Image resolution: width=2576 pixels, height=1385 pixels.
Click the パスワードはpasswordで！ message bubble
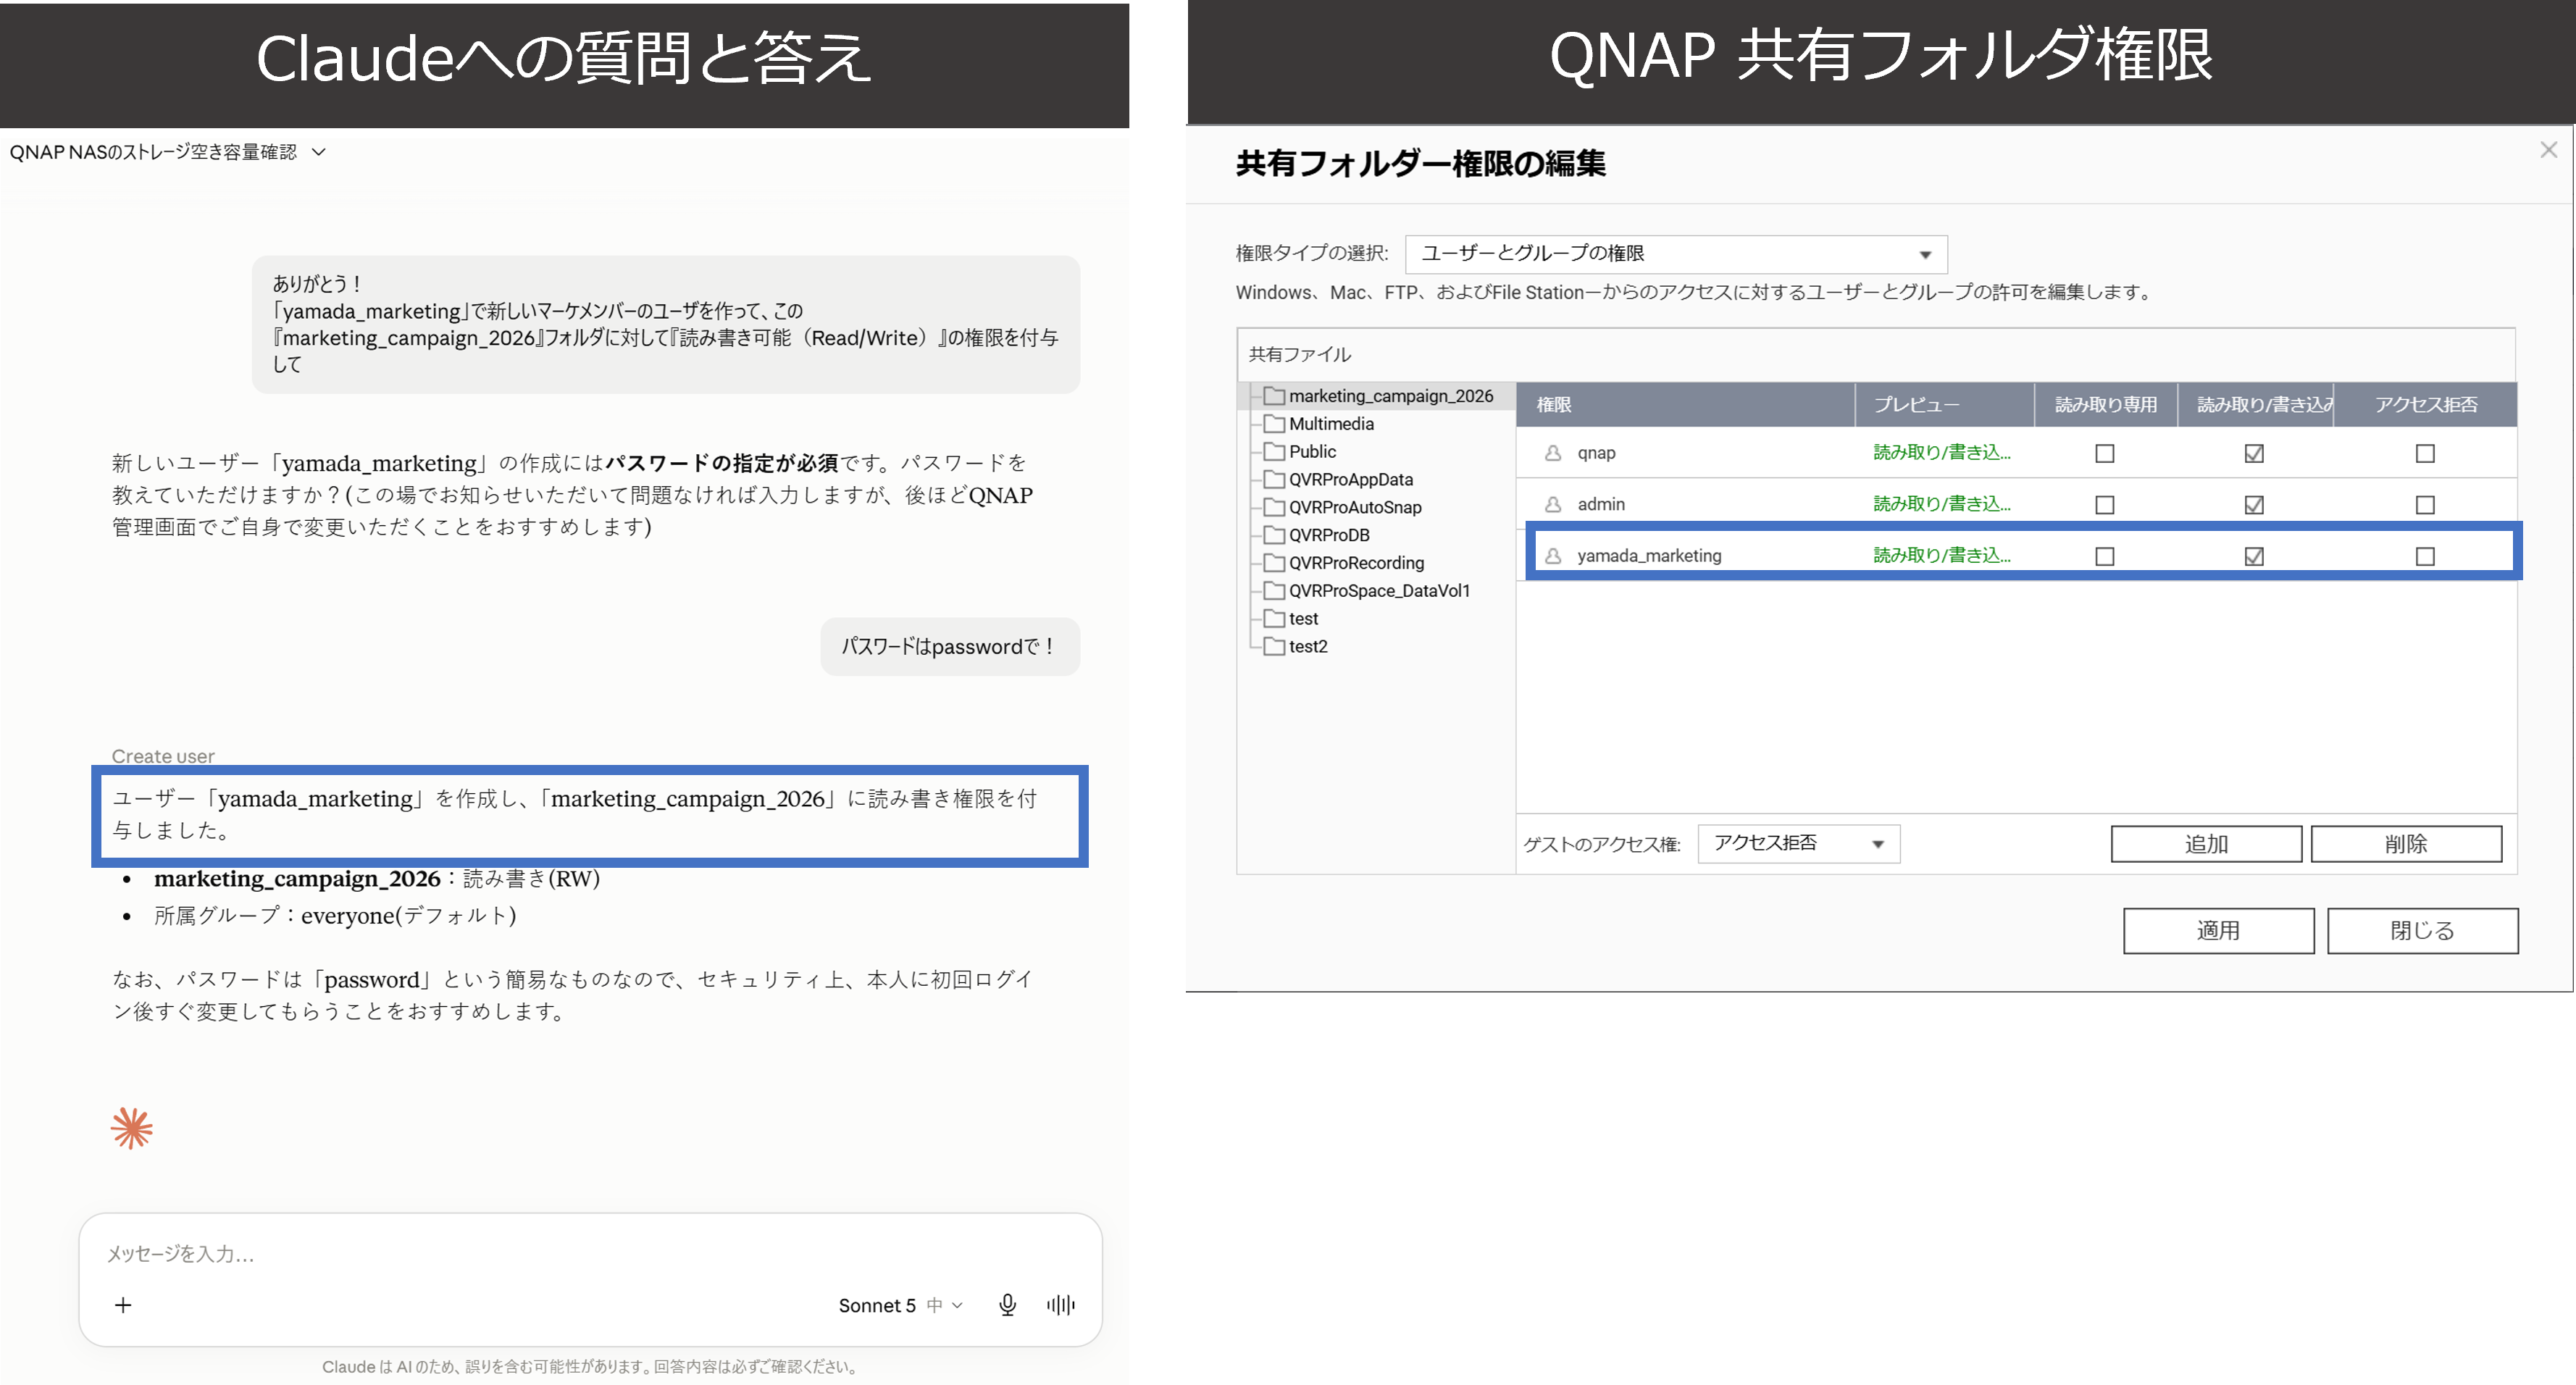point(950,647)
